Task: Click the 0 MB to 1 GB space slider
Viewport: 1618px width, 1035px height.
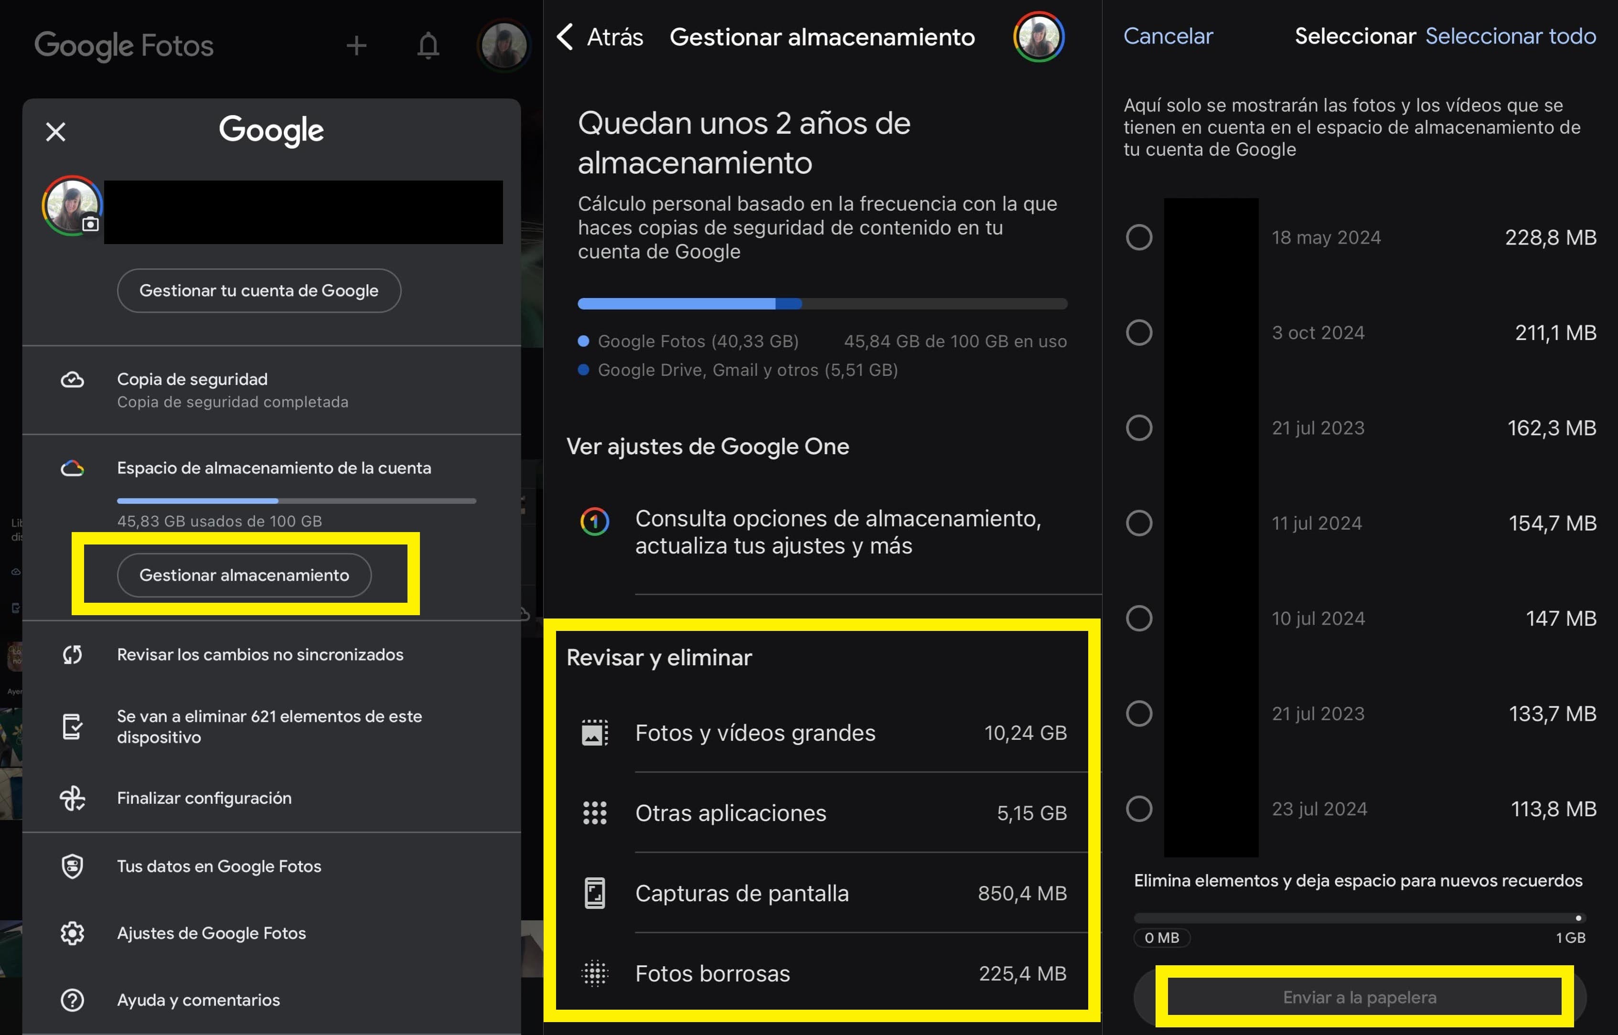Action: point(1360,918)
